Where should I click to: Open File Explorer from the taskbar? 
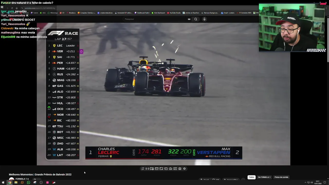click(x=16, y=182)
